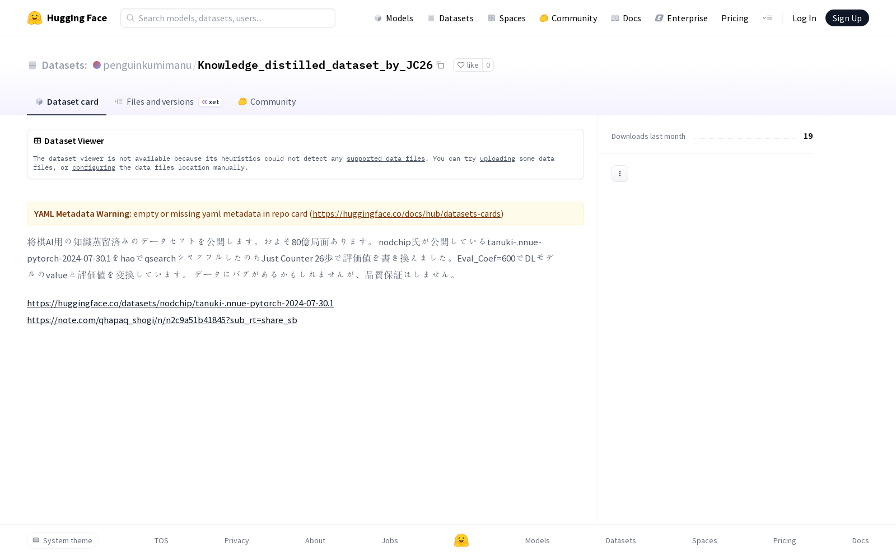Viewport: 896px width, 560px height.
Task: Click the Log In link
Action: (804, 18)
